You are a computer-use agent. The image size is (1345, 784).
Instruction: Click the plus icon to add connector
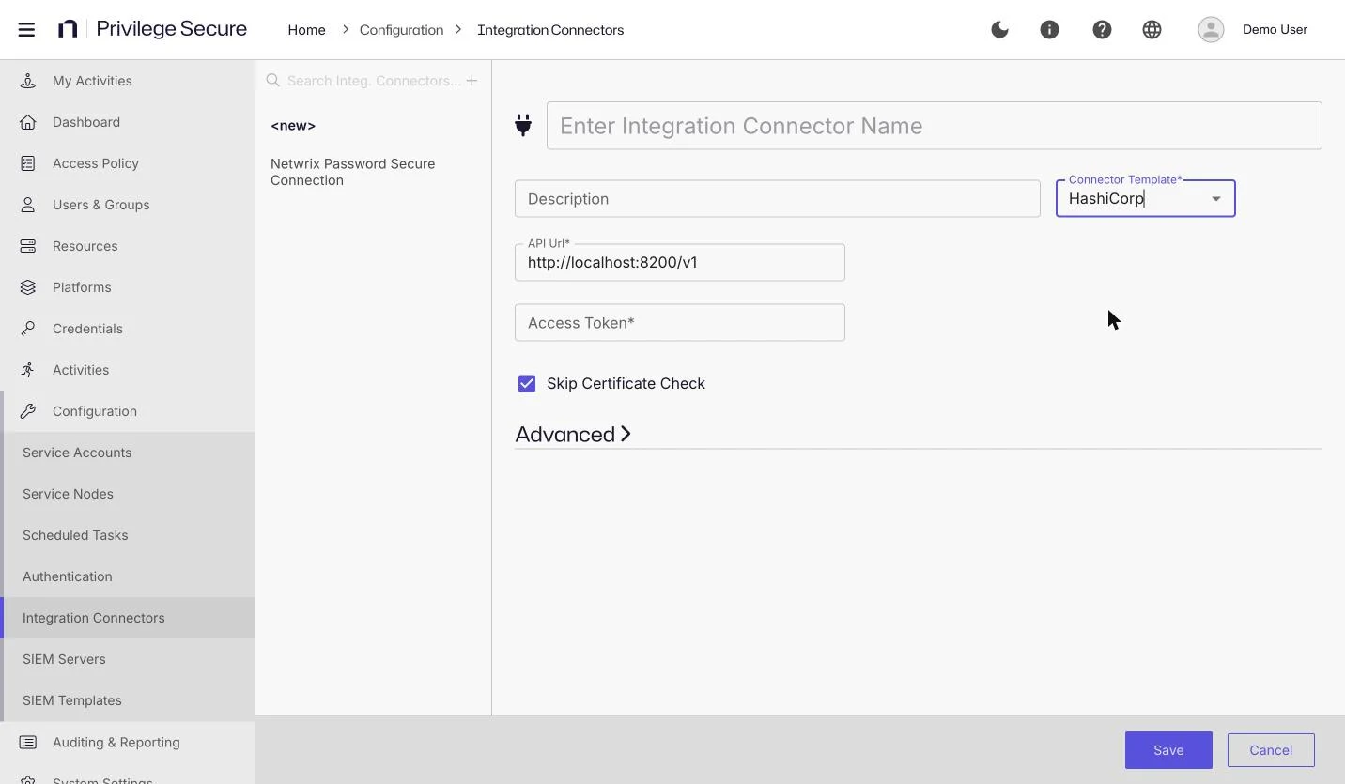click(x=472, y=81)
